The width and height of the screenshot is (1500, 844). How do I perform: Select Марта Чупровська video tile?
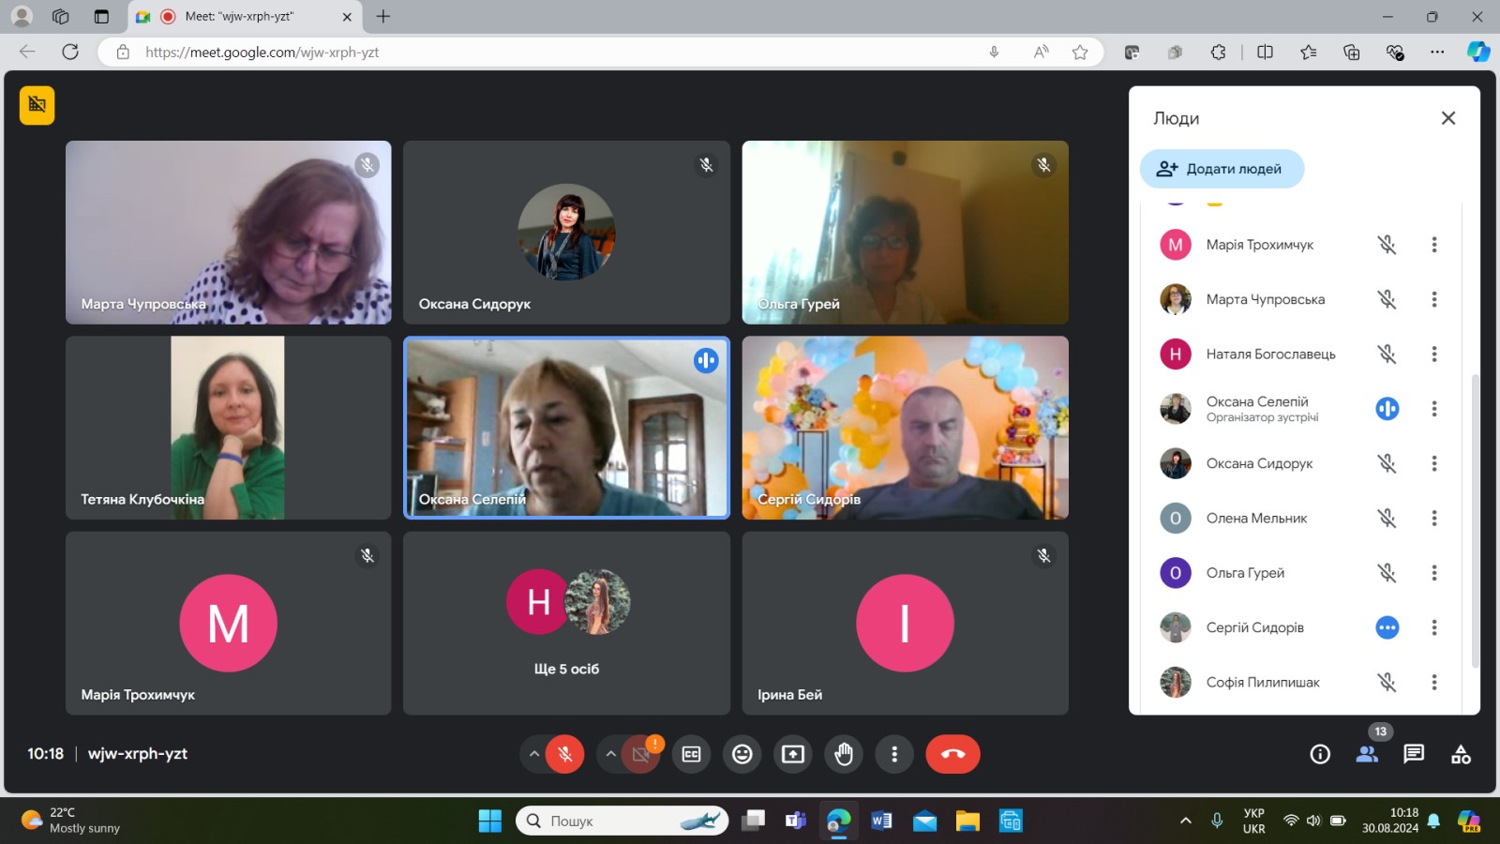(x=229, y=233)
